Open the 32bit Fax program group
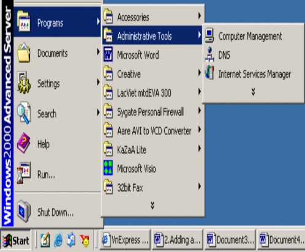This screenshot has height=252, width=305. pyautogui.click(x=152, y=187)
